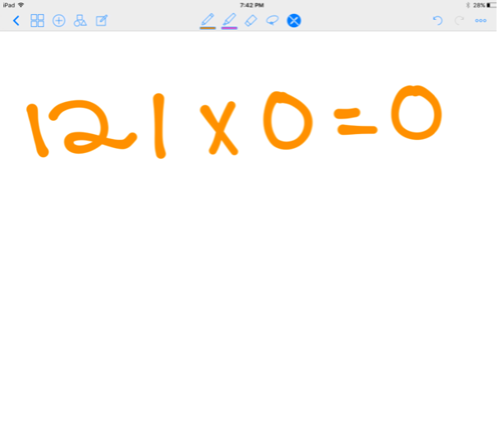Screen dimensions: 497x426
Task: Tap the back arrow to exit the note
Action: pyautogui.click(x=16, y=21)
